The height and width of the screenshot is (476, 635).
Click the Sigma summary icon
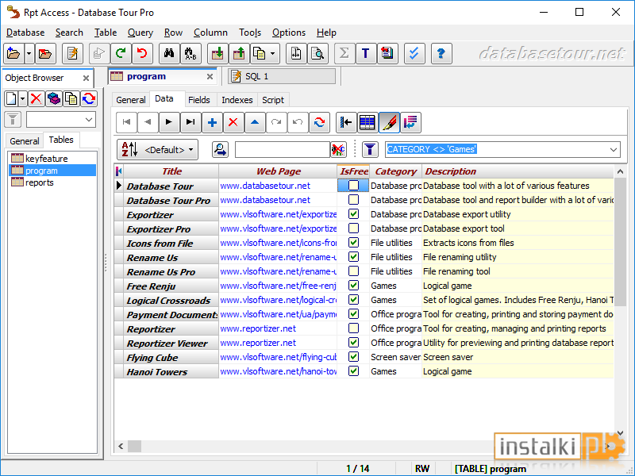click(344, 53)
